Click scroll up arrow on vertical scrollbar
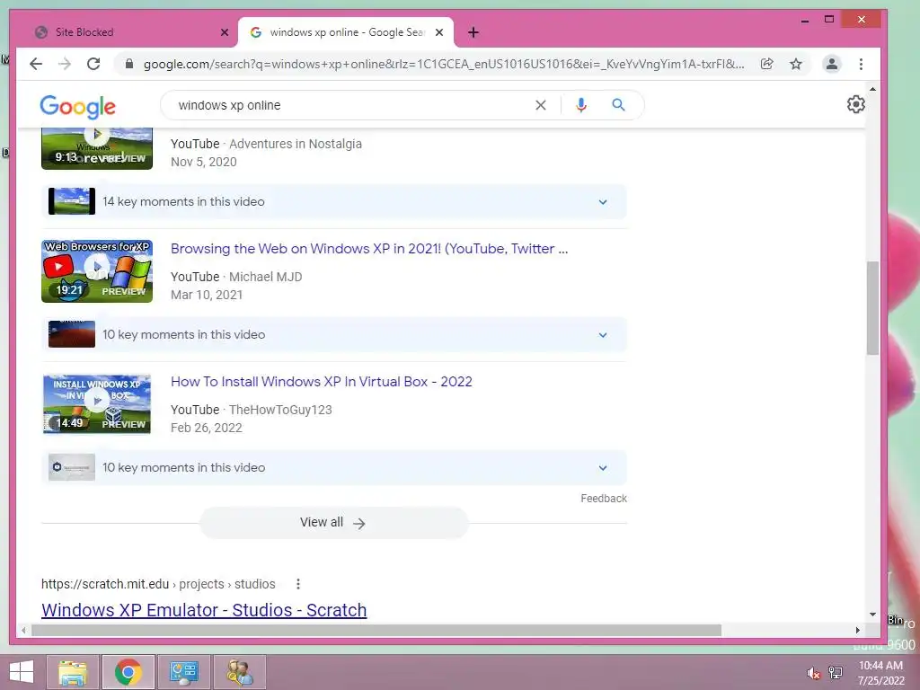Image resolution: width=920 pixels, height=690 pixels. 872,89
